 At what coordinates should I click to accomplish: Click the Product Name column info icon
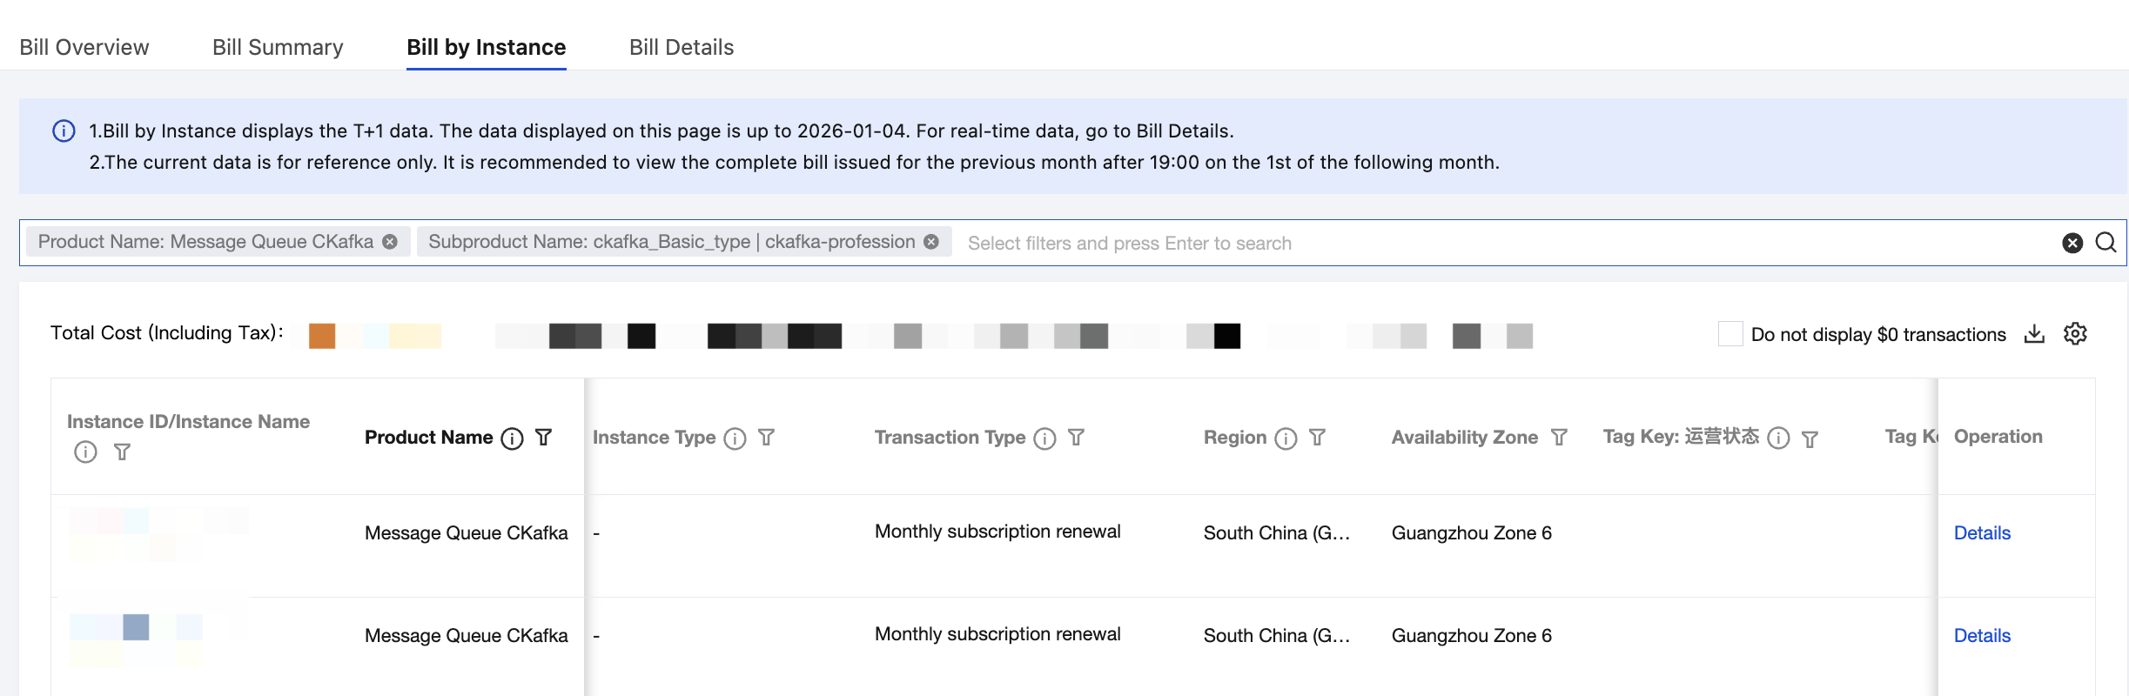[x=513, y=438]
